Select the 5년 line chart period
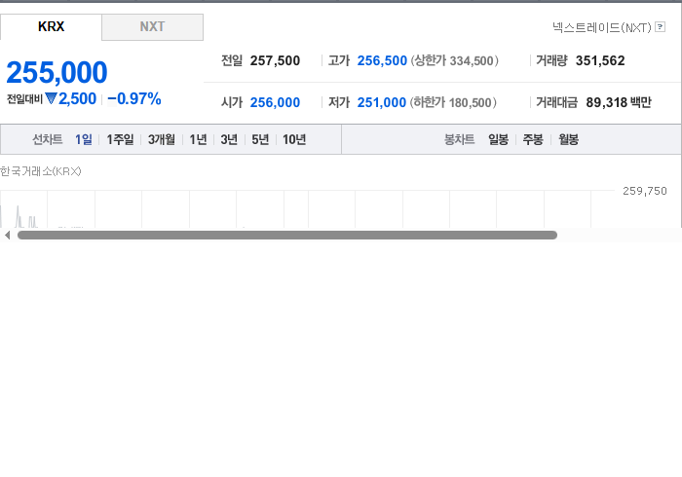The width and height of the screenshot is (682, 477). pyautogui.click(x=260, y=139)
